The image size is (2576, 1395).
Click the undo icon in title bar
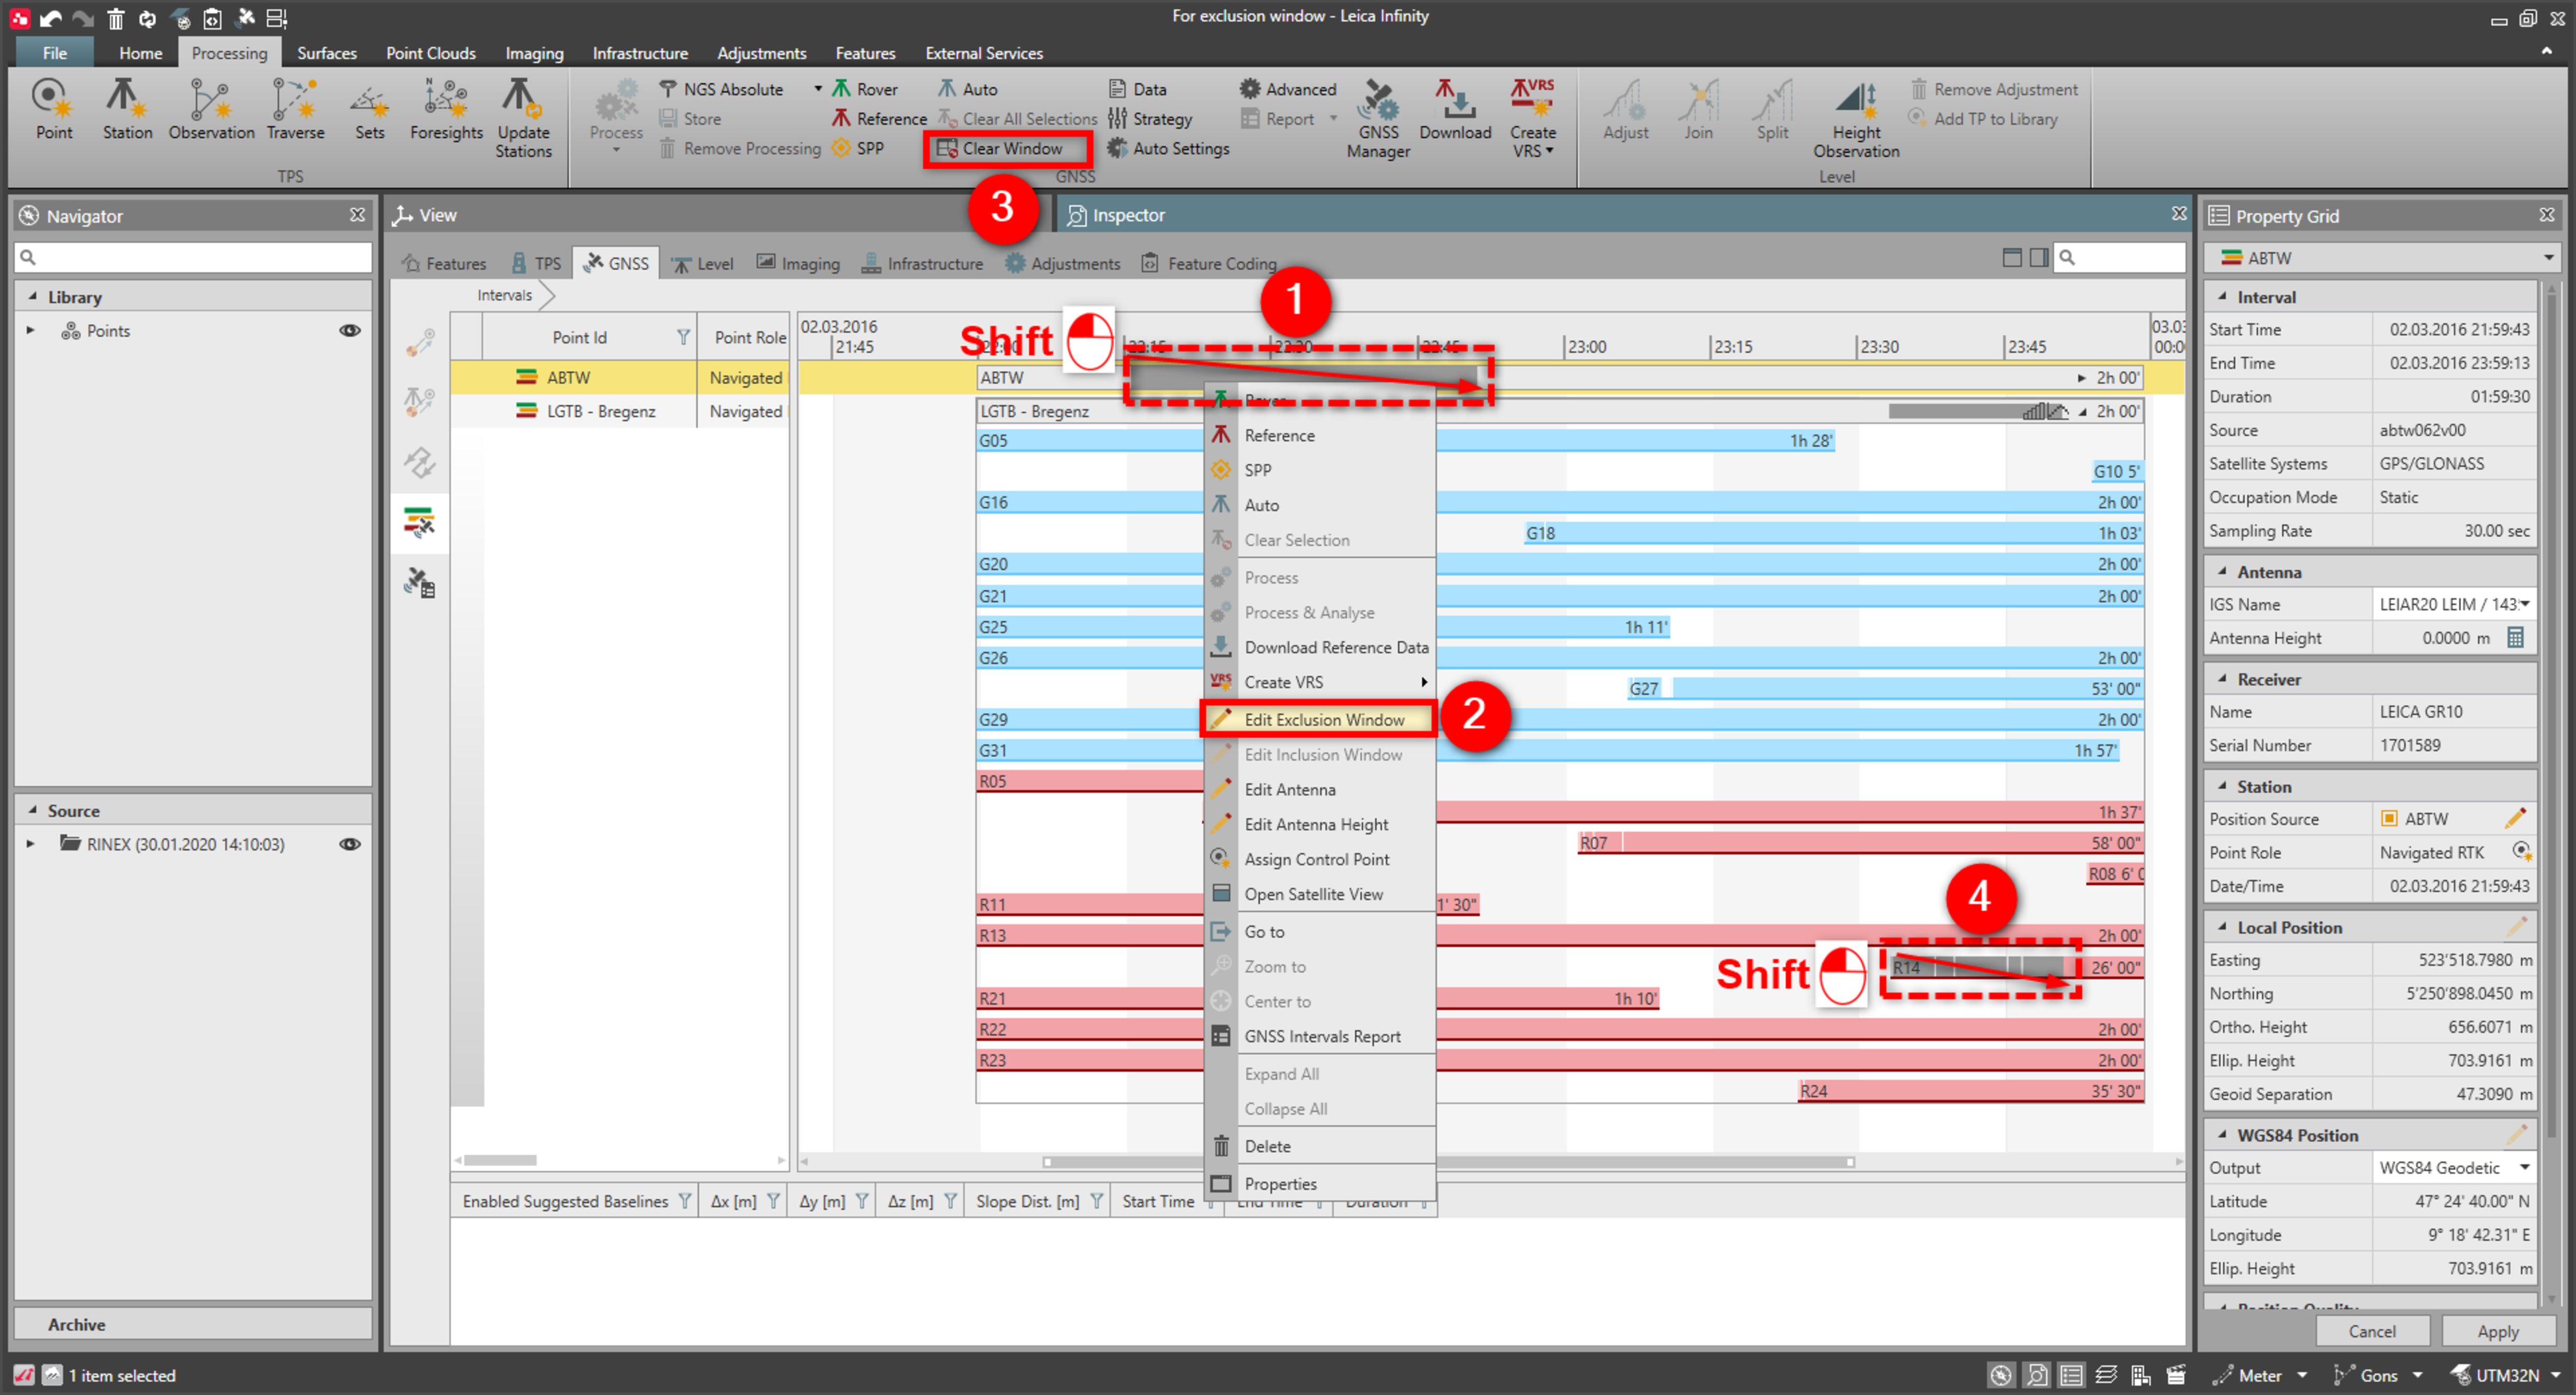click(x=51, y=18)
